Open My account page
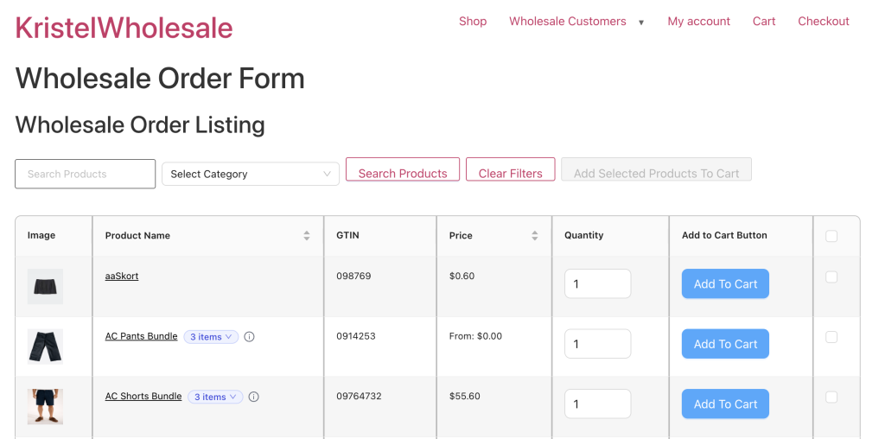Screen dimensions: 885x439 pos(698,22)
